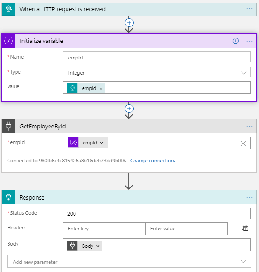This screenshot has height=272, width=259.
Task: Click the GetEmployeeById connector plug icon
Action: pyautogui.click(x=8, y=126)
